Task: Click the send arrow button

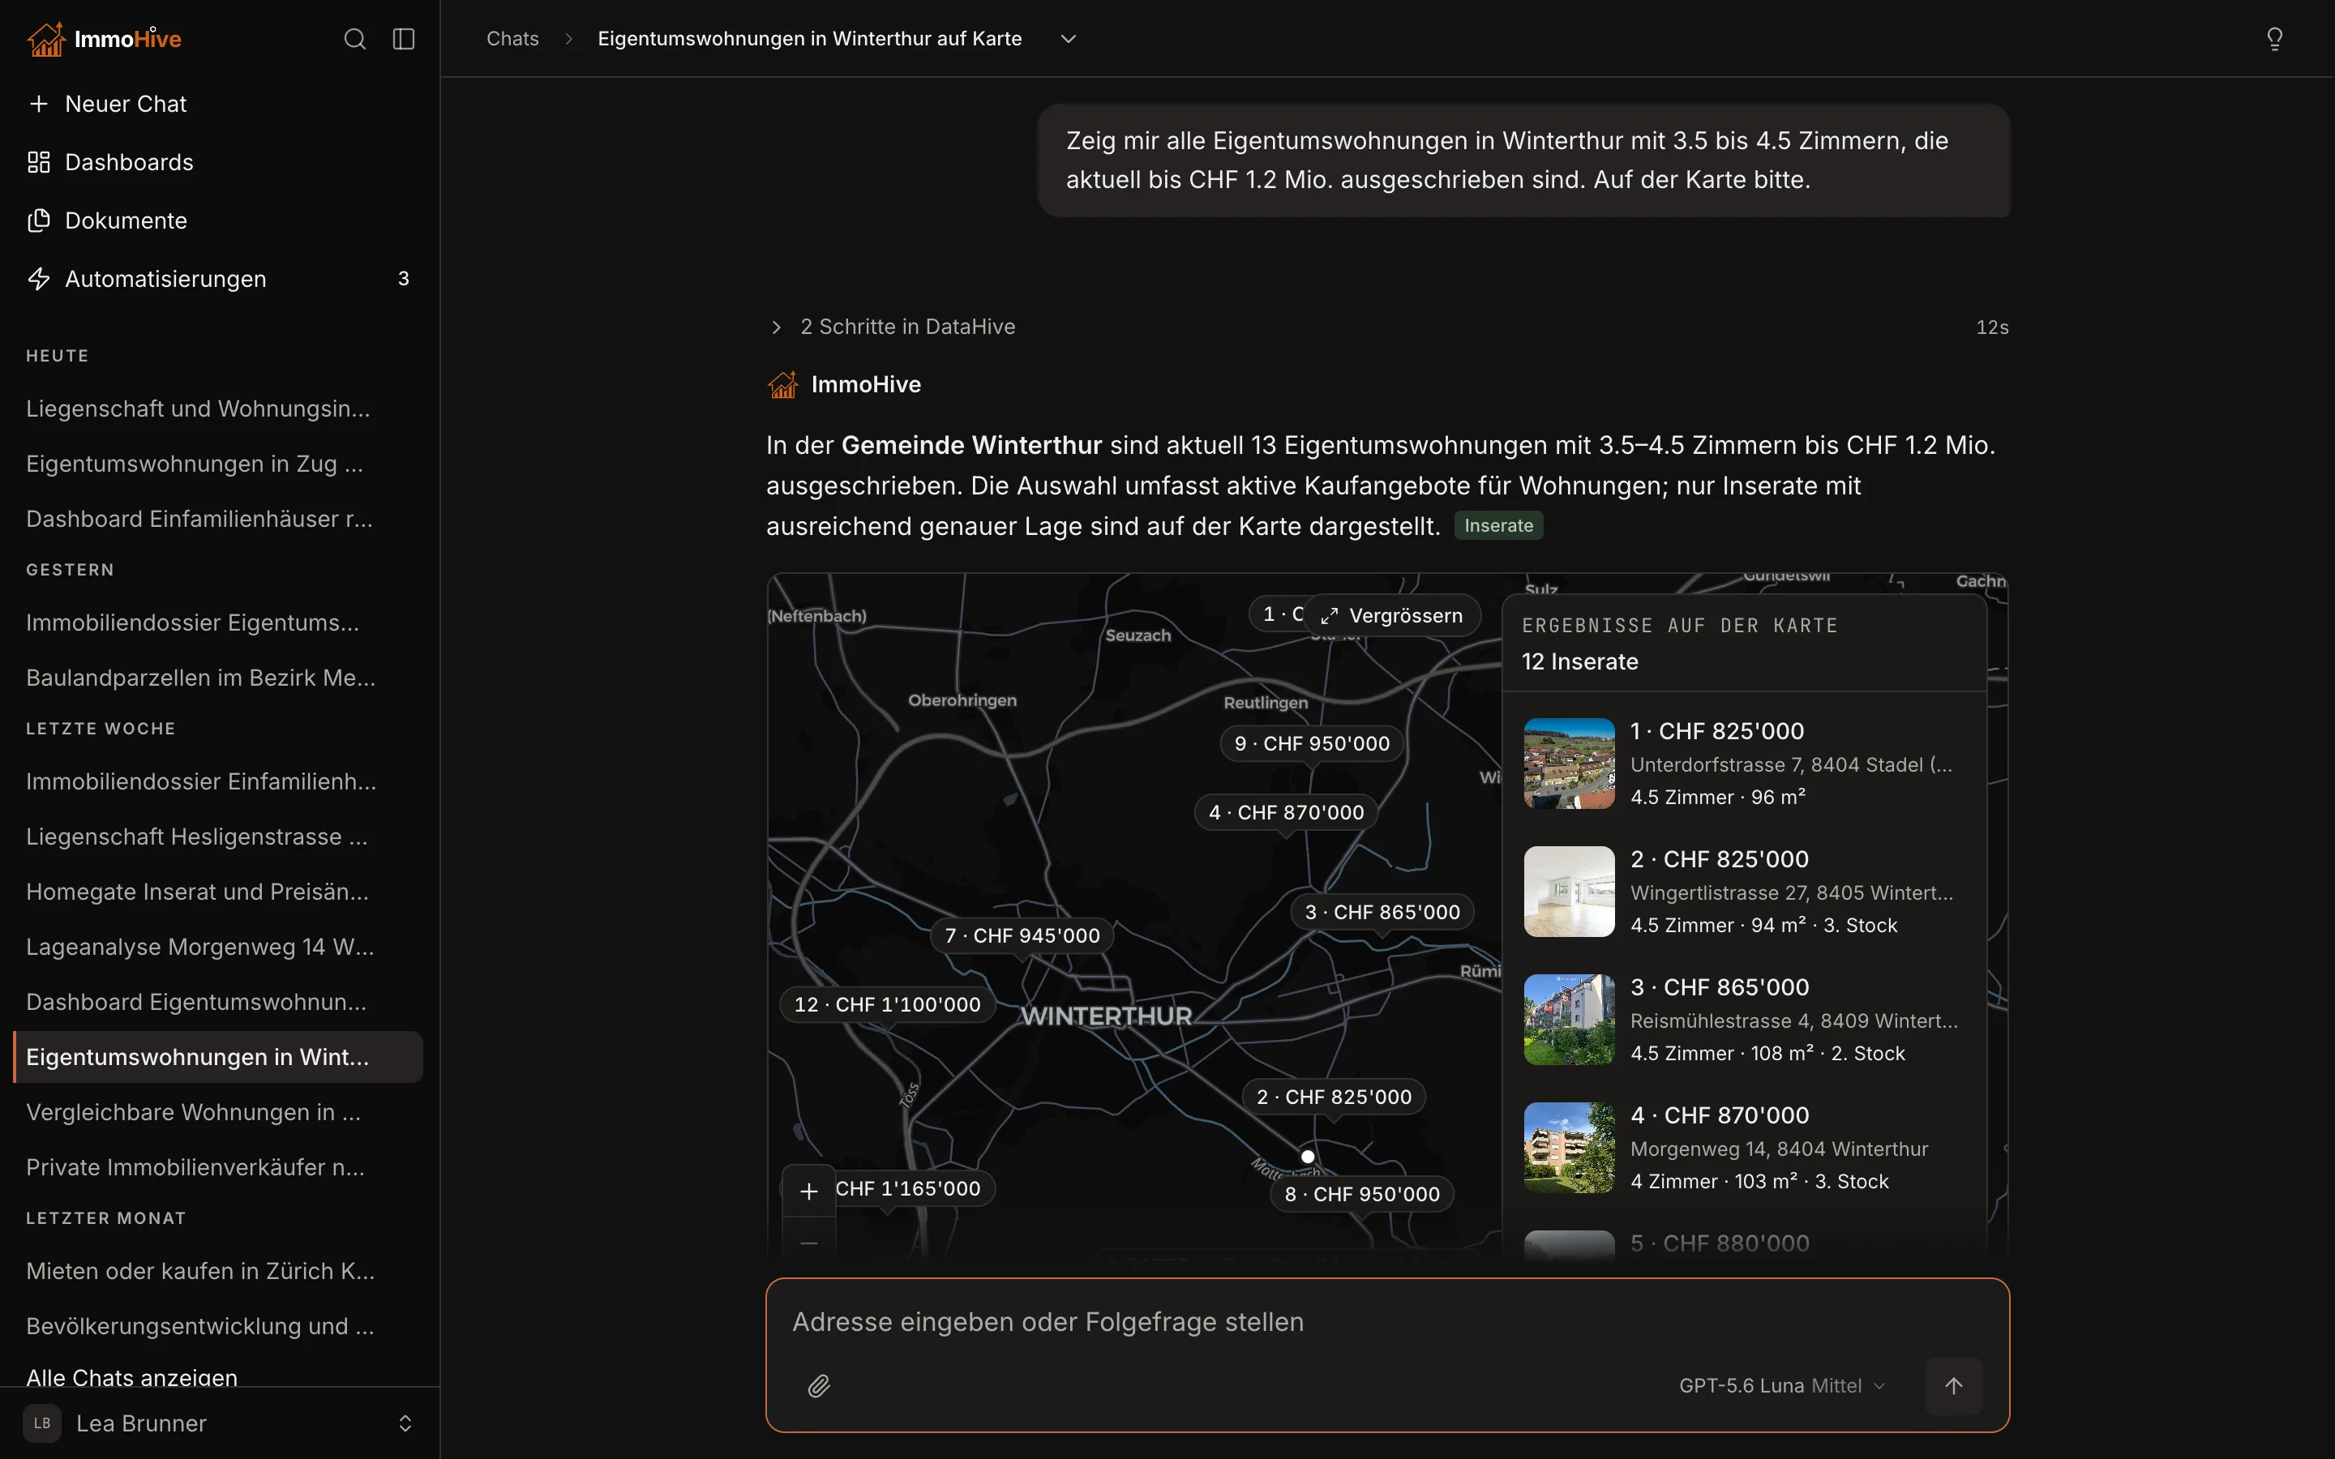Action: [1953, 1386]
